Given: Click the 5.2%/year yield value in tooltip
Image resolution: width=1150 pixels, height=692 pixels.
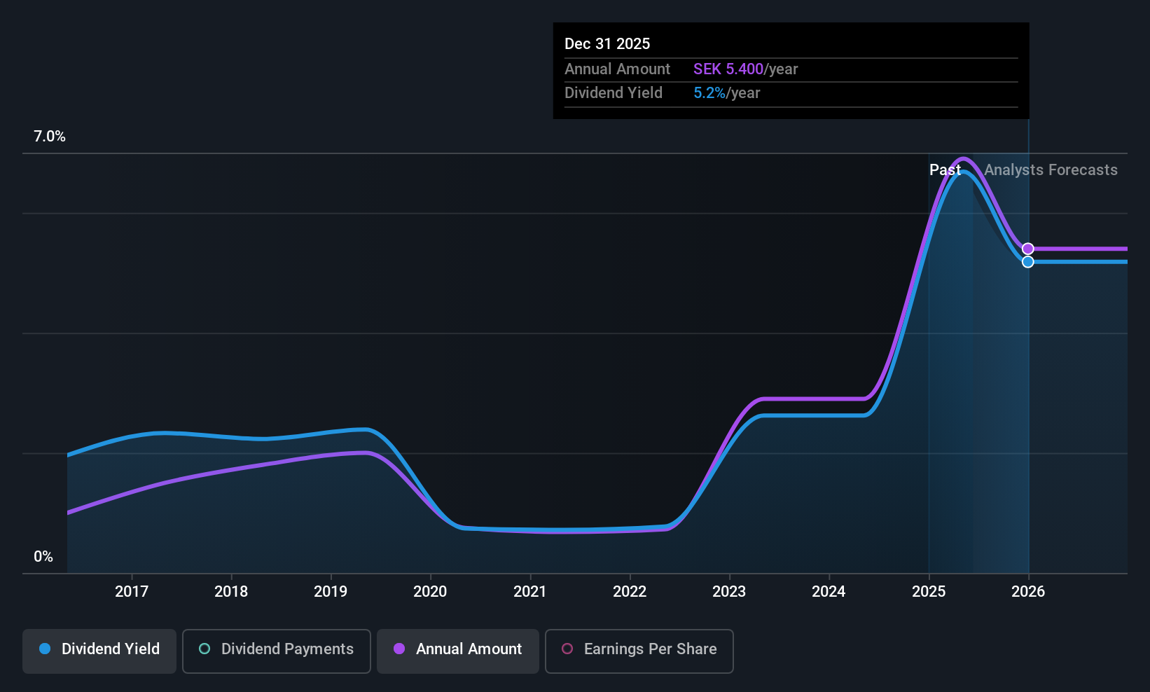Looking at the screenshot, I should point(726,93).
